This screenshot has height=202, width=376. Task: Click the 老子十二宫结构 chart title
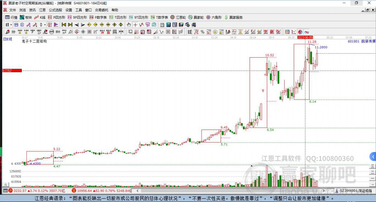(x=34, y=41)
